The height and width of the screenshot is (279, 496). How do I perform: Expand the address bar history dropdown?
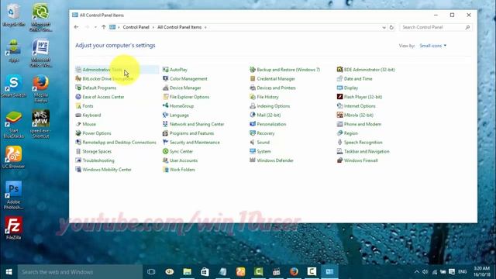coord(384,28)
